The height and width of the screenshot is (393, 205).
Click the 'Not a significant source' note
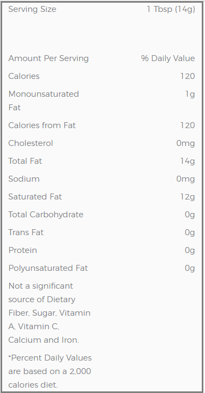pyautogui.click(x=49, y=313)
